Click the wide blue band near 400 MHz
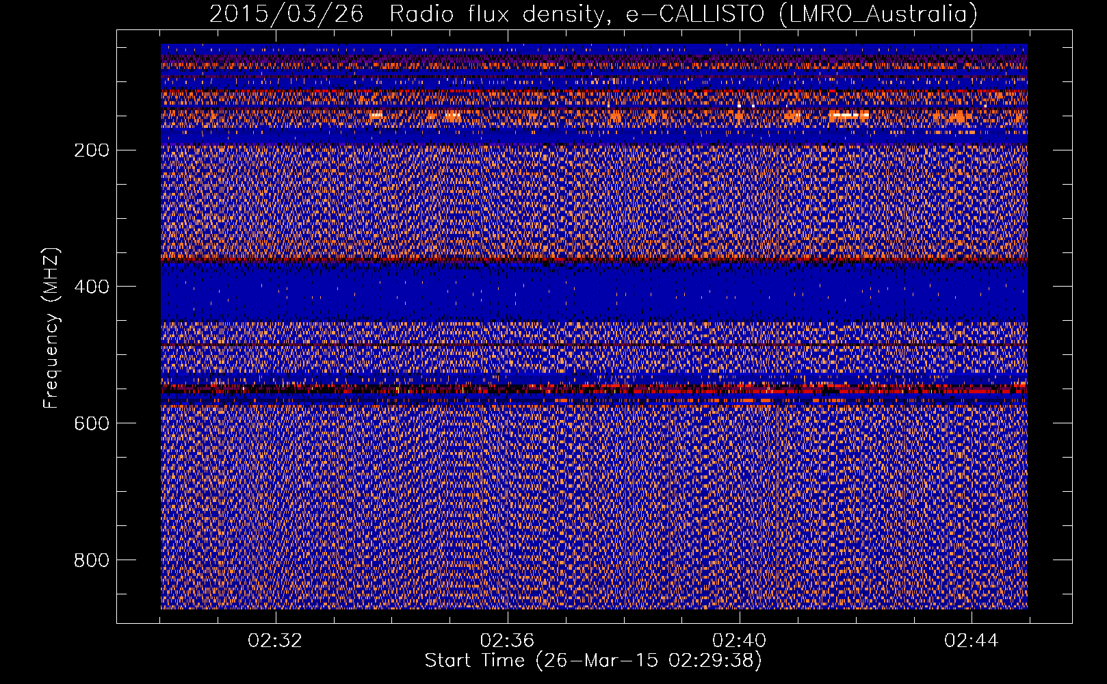Image resolution: width=1107 pixels, height=684 pixels. [594, 293]
